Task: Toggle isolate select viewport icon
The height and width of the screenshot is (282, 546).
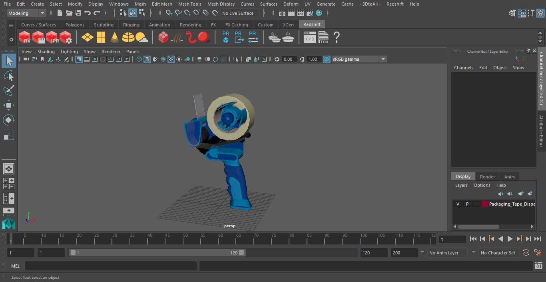Action: pyautogui.click(x=236, y=59)
